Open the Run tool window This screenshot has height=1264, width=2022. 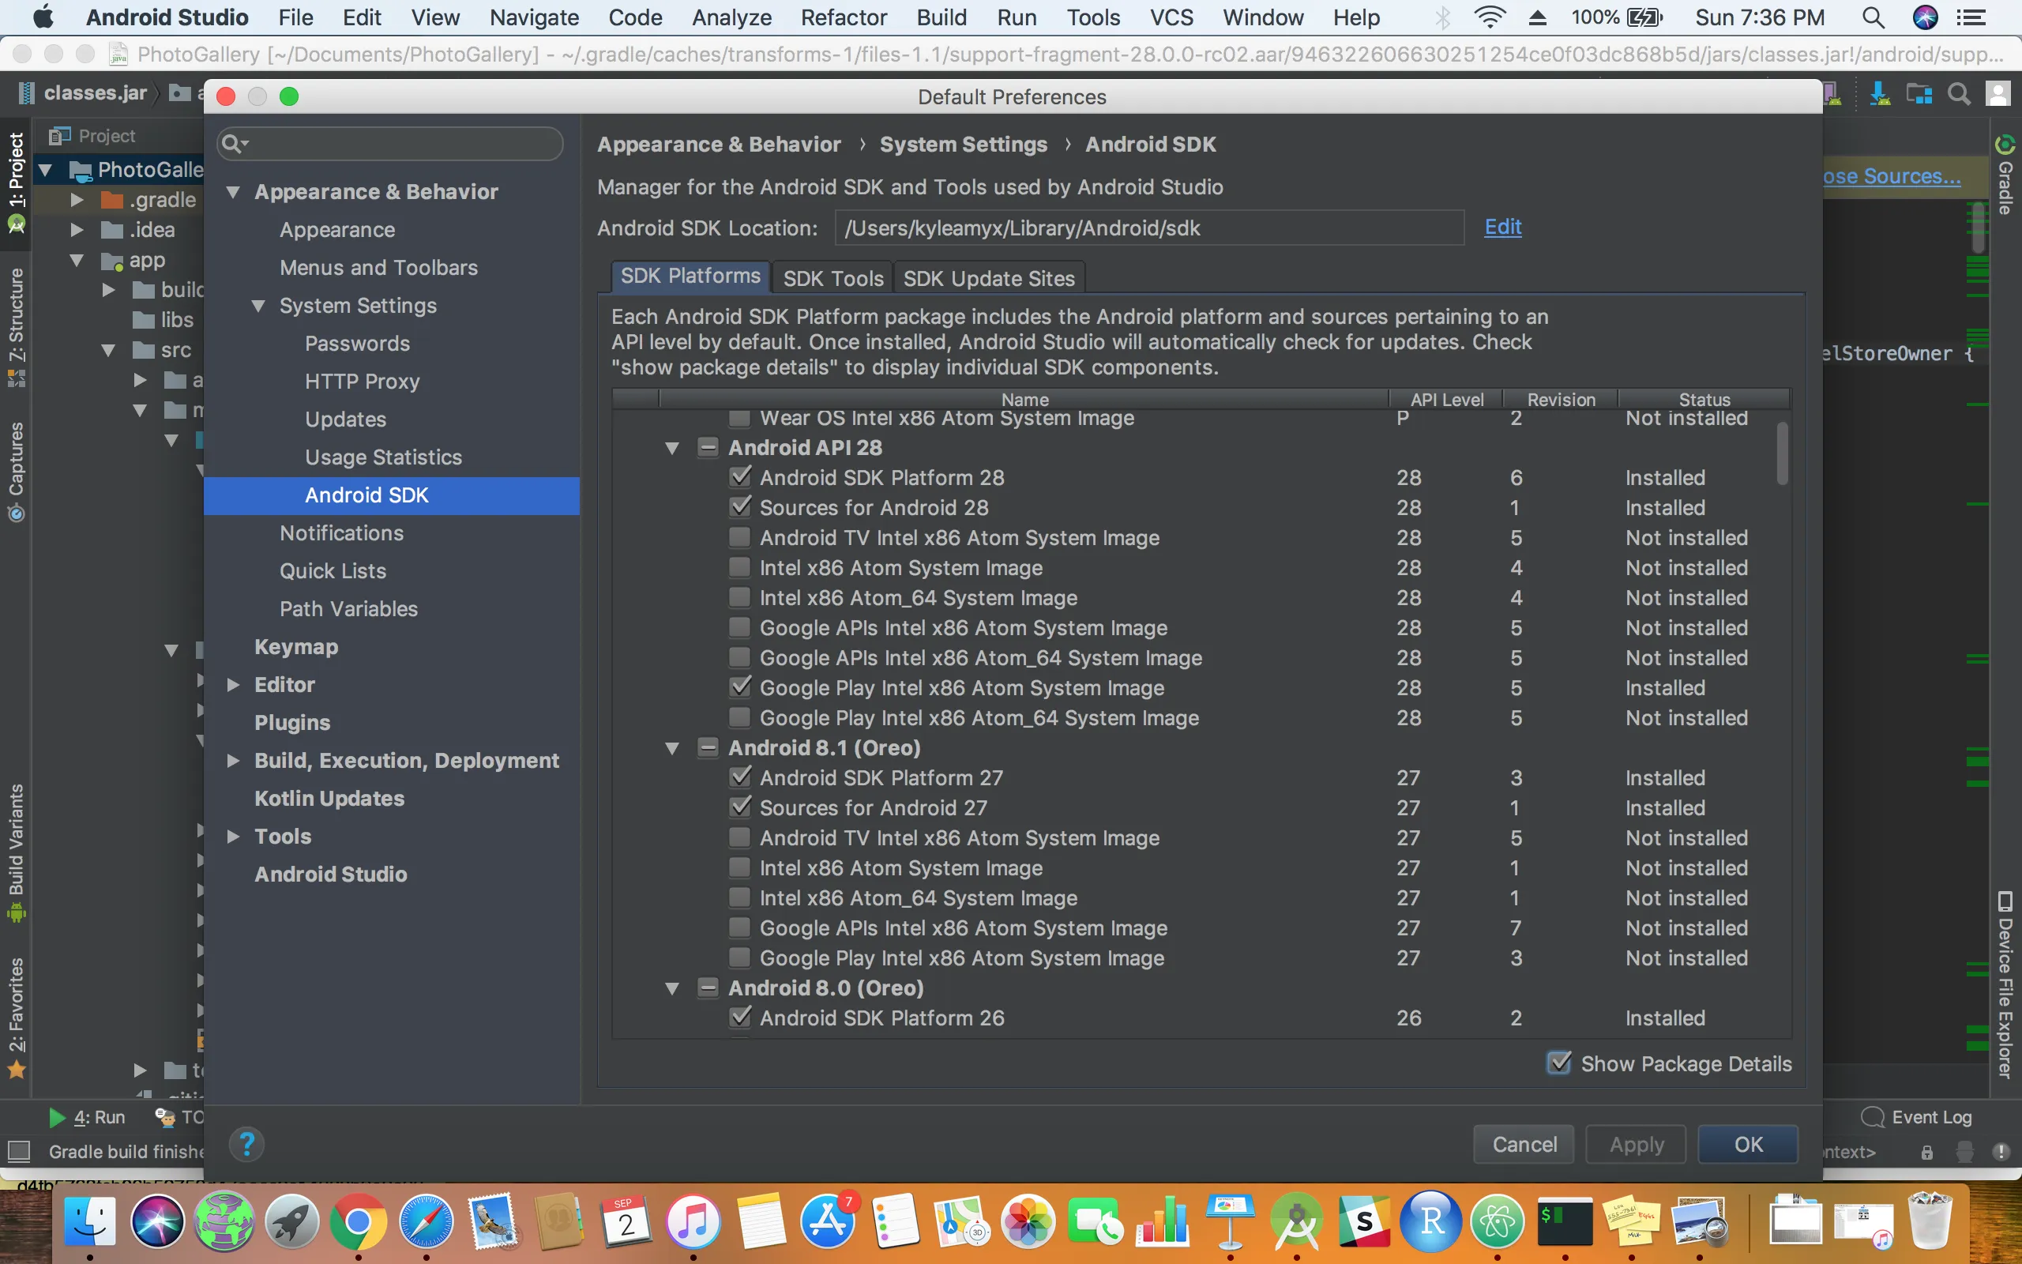click(88, 1117)
